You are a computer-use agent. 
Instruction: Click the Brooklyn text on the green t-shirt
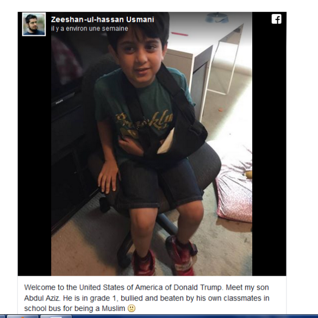coord(145,120)
